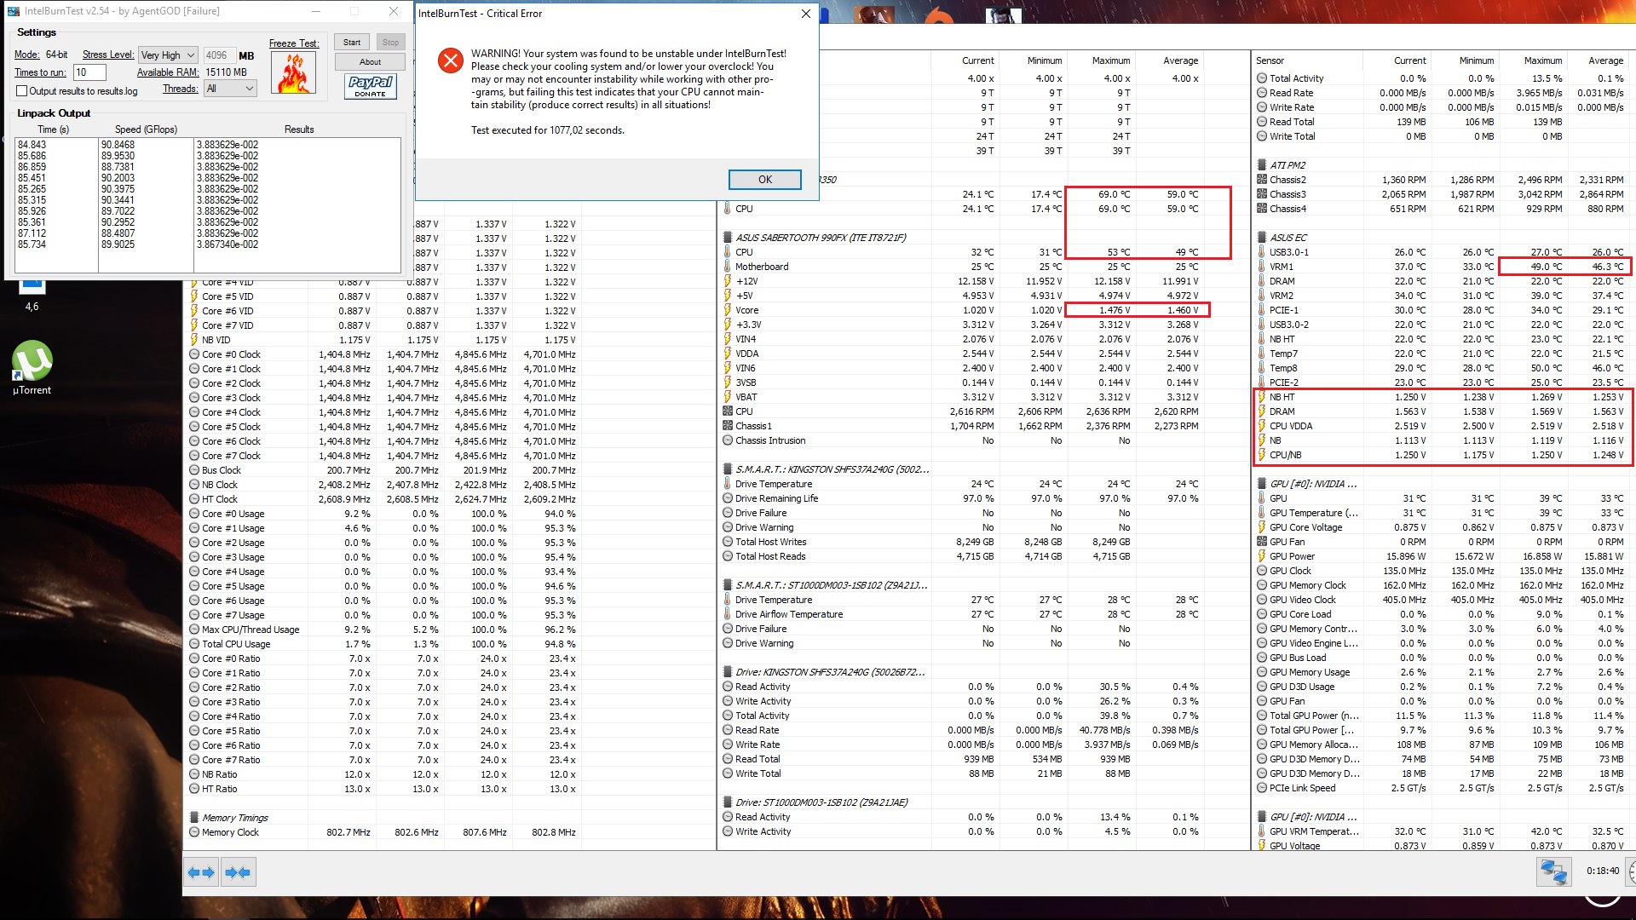Click the Sensor column header
This screenshot has height=920, width=1636.
(1270, 60)
